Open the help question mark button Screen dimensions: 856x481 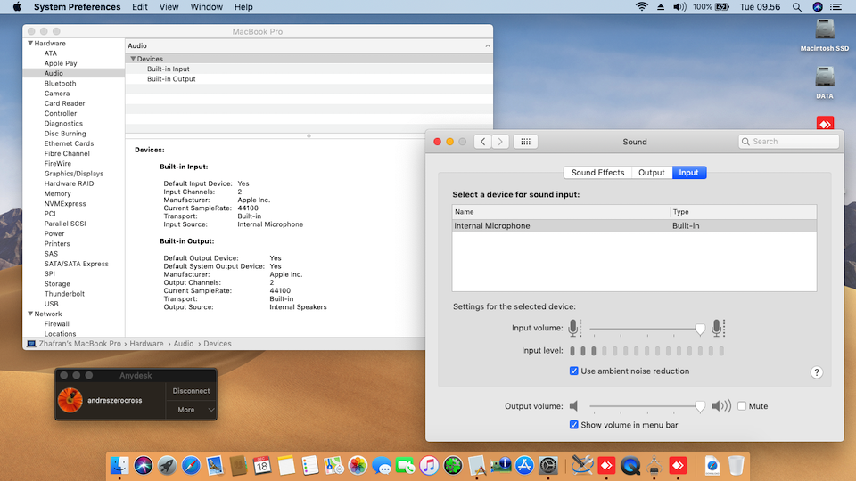click(x=816, y=372)
